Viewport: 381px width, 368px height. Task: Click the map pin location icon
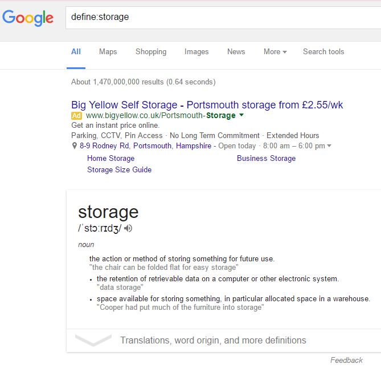(x=75, y=146)
